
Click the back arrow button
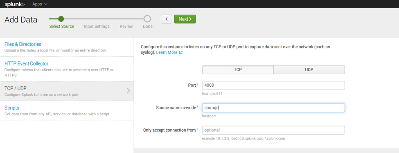[x=167, y=19]
